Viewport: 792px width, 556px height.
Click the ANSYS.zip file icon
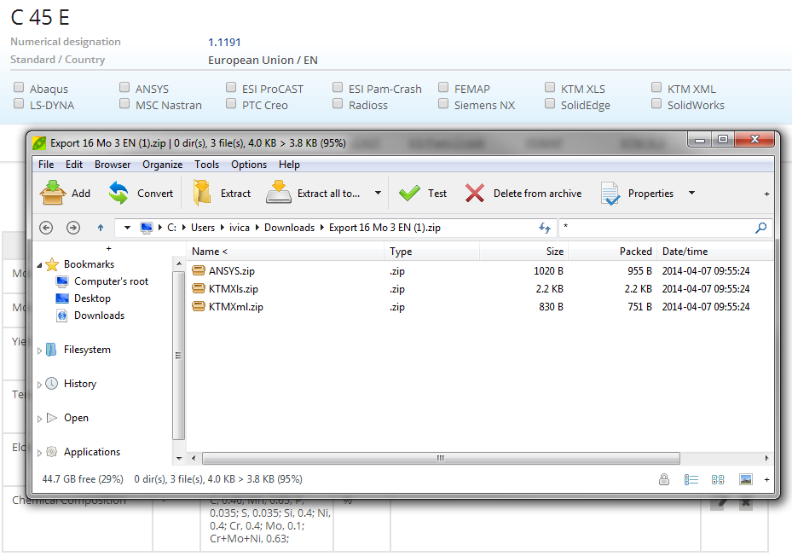click(x=199, y=271)
